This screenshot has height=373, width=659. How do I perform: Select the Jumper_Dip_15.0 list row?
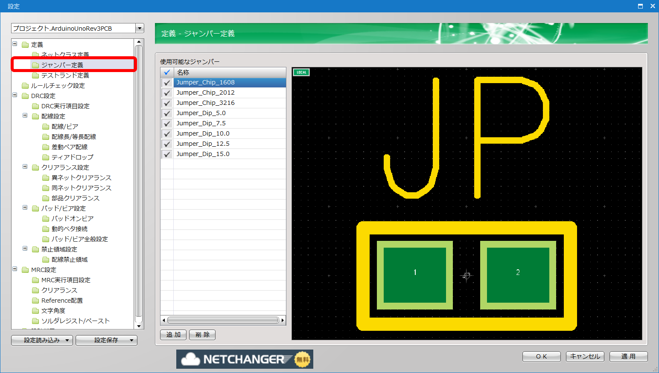click(223, 154)
